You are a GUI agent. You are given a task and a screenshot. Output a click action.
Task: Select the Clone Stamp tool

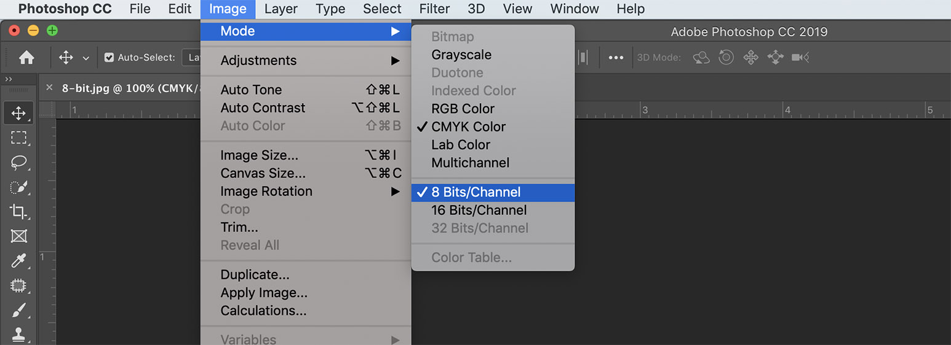18,334
